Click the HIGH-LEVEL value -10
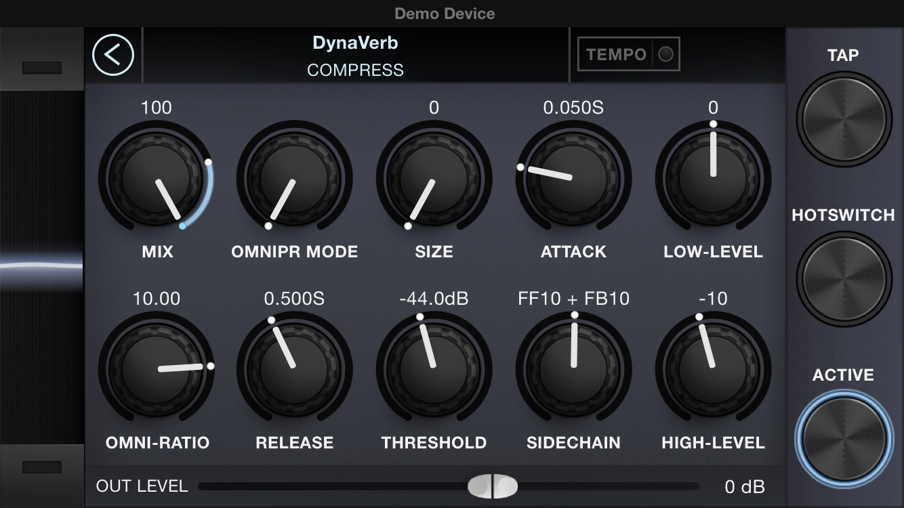Viewport: 904px width, 508px height. 713,298
